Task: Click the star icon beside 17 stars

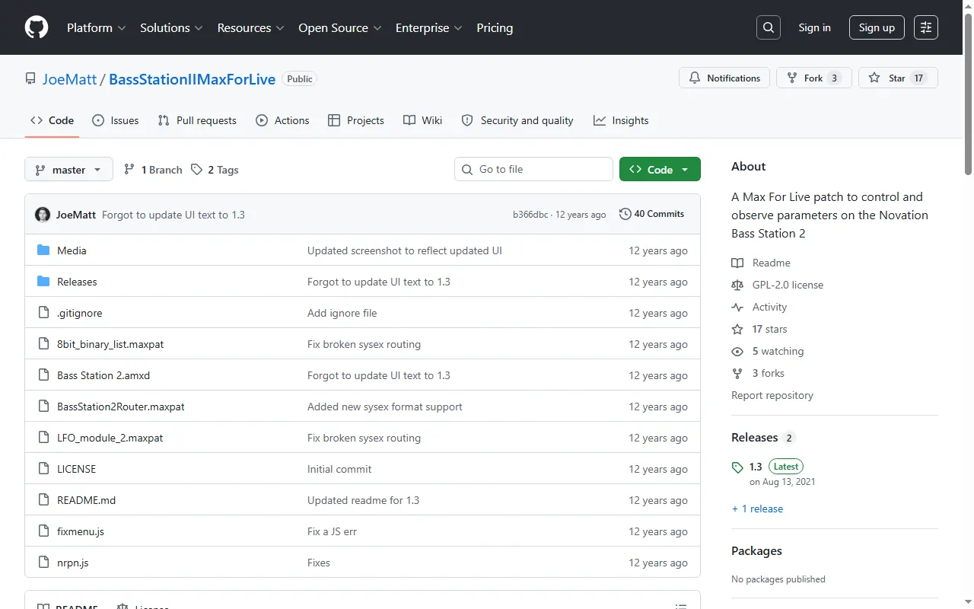Action: click(x=737, y=329)
